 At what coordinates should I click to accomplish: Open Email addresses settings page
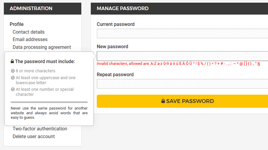pyautogui.click(x=30, y=39)
